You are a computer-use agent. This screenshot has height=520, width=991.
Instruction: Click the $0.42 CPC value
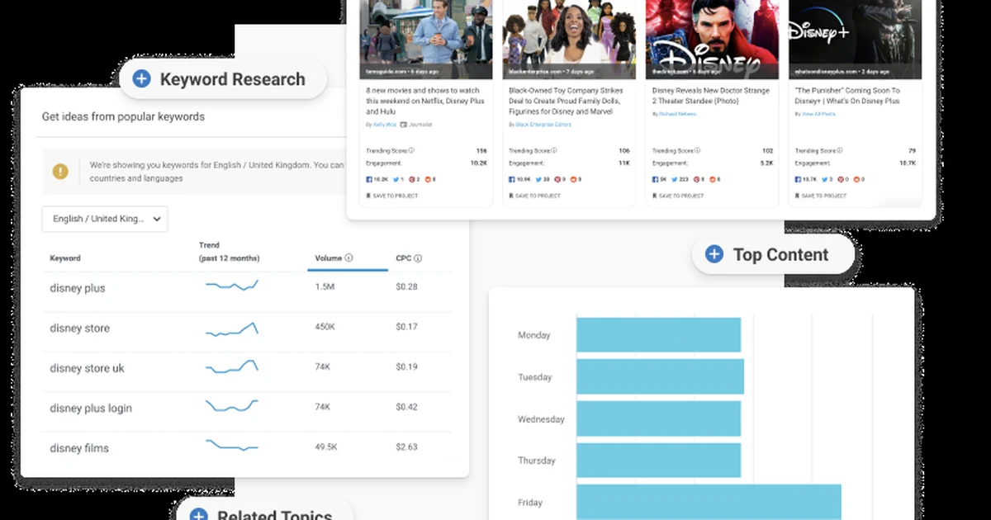[406, 407]
